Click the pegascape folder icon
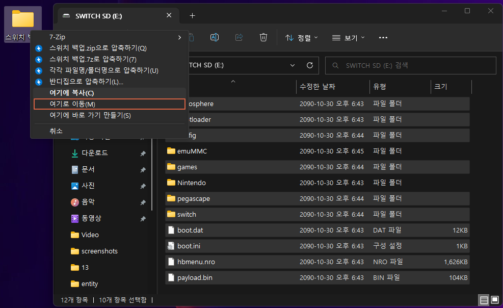The image size is (503, 308). click(171, 198)
